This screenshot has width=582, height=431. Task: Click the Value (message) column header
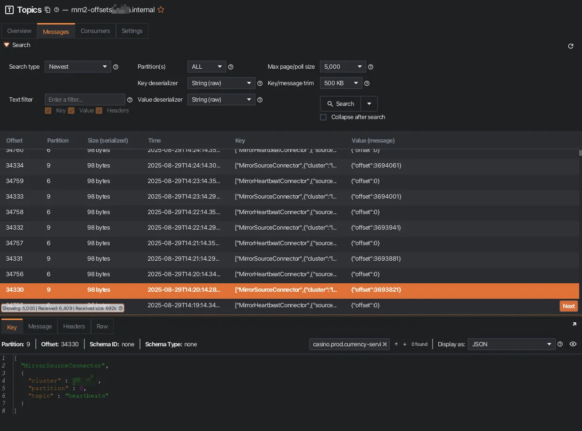coord(373,141)
